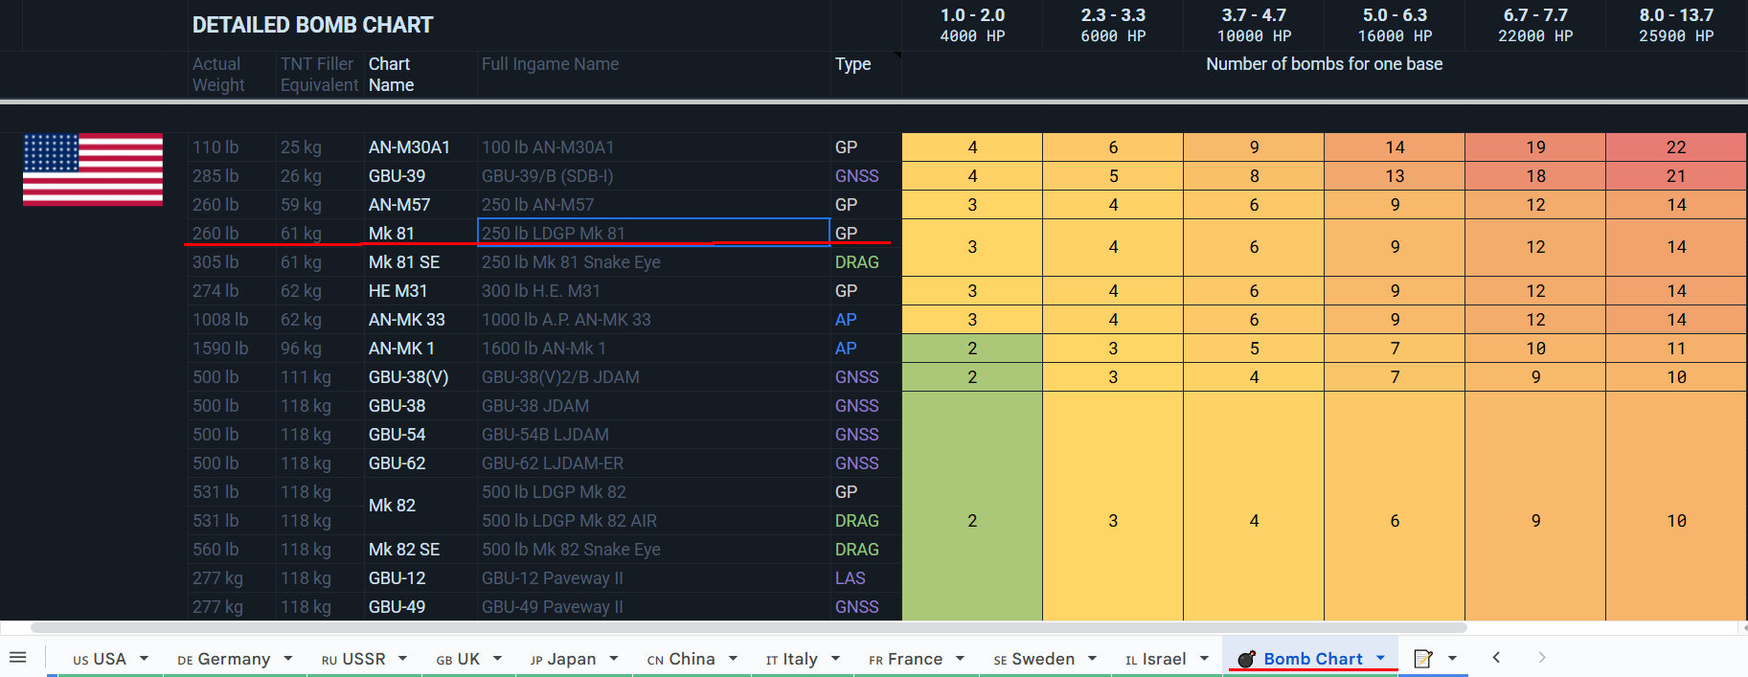Select '500 lb Mk 82 Snake Eye' cell

point(653,550)
